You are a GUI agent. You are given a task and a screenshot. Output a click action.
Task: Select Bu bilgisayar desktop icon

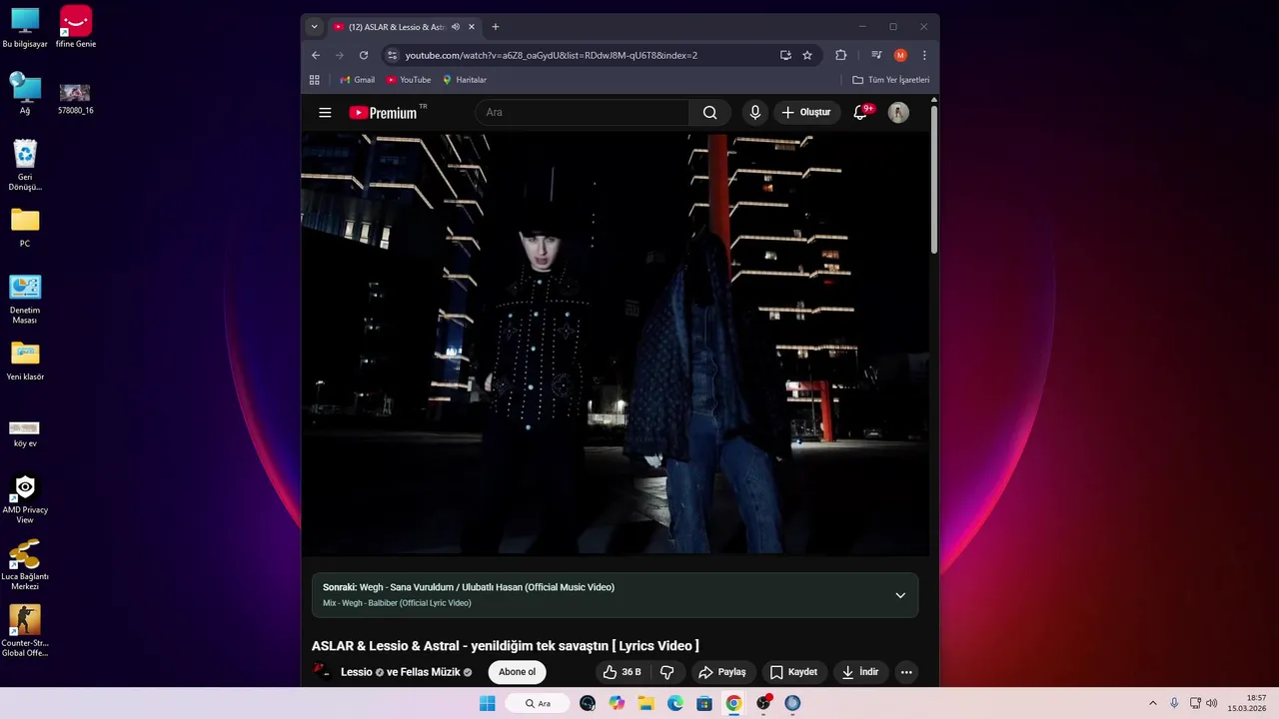[x=25, y=27]
